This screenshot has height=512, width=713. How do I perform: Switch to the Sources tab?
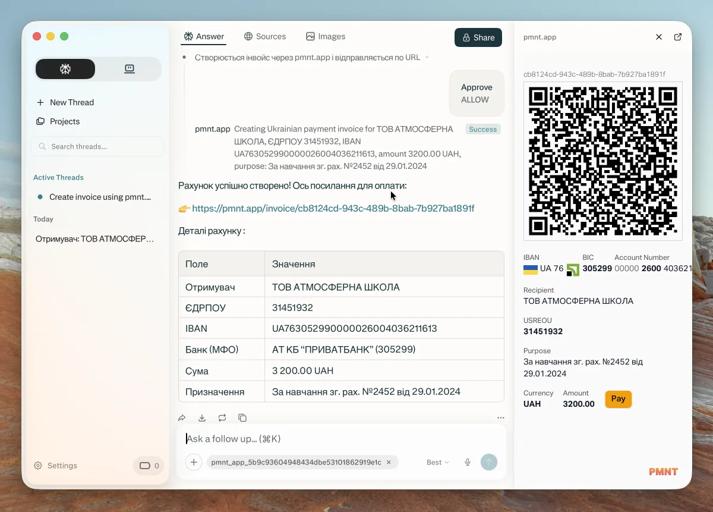tap(265, 36)
